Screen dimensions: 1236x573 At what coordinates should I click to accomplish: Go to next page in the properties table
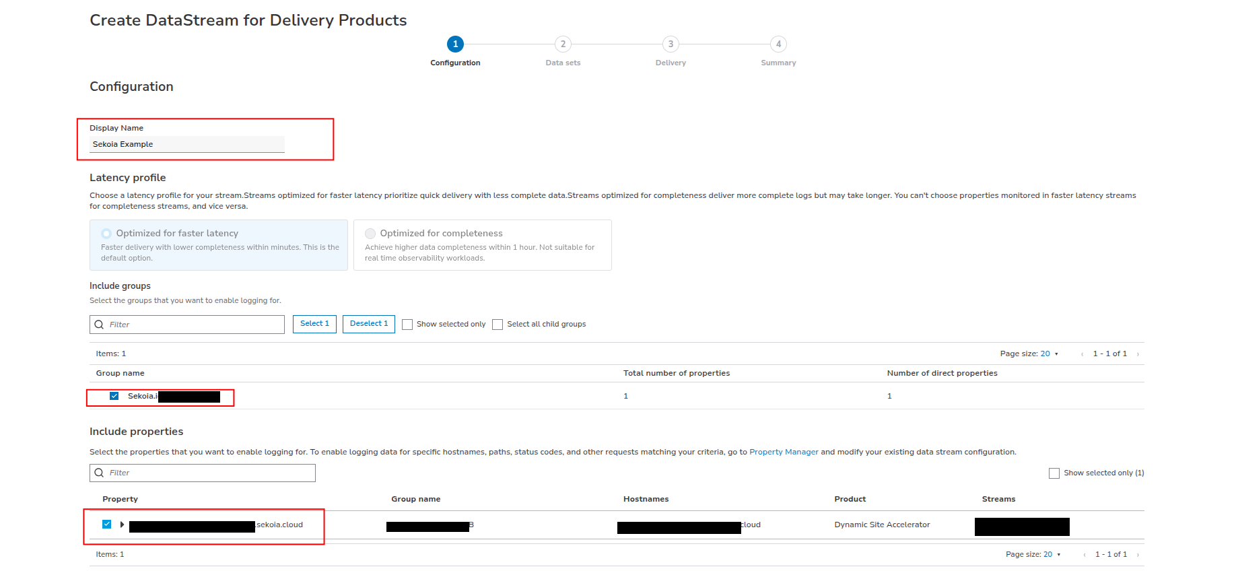pyautogui.click(x=1138, y=555)
